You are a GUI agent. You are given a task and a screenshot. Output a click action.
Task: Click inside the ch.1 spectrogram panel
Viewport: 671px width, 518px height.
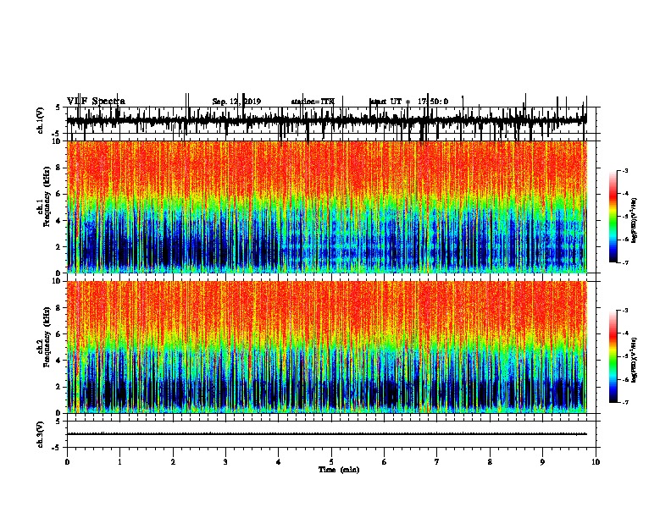pos(327,207)
